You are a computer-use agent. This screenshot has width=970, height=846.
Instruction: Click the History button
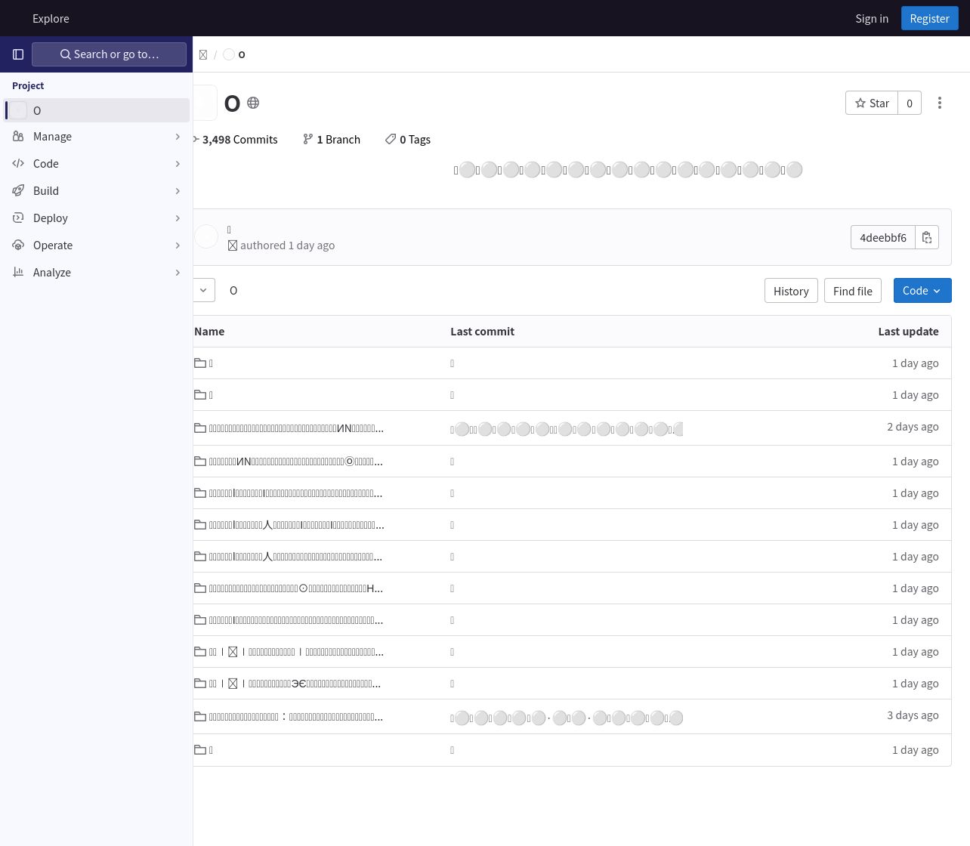pyautogui.click(x=791, y=291)
